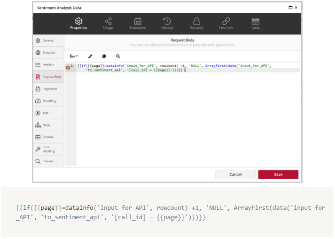Screen dimensions: 335x239
Task: Open the Preview section
Action: click(x=48, y=161)
